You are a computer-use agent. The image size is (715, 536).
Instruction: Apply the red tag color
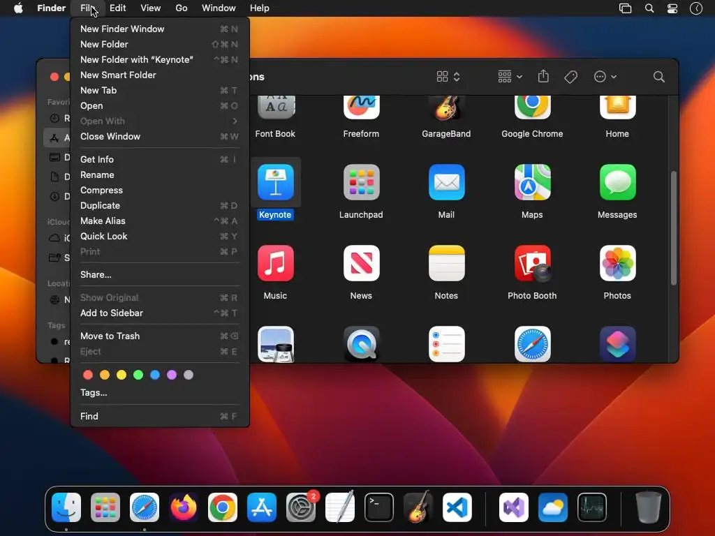[88, 375]
